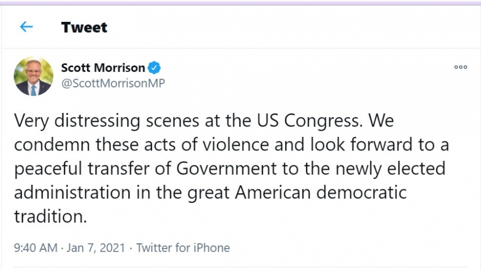Viewport: 481px width, 270px height.
Task: Open Scott Morrison's profile picture
Action: 33,76
